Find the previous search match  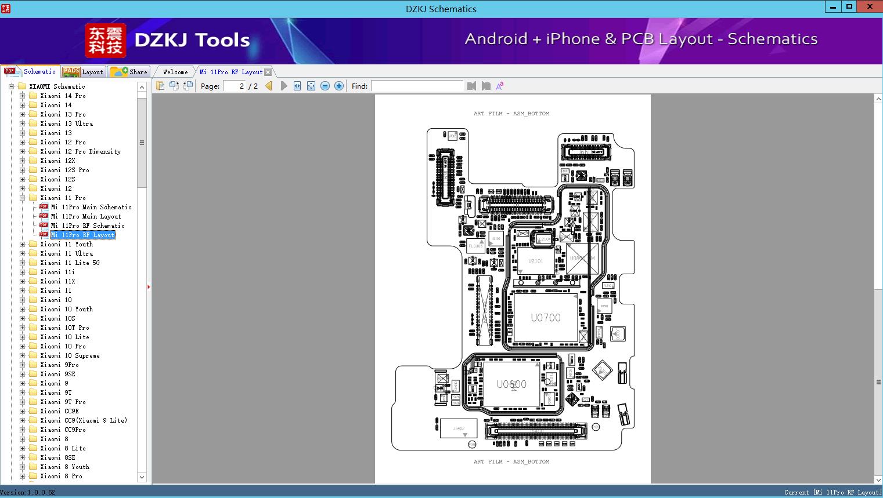click(471, 86)
